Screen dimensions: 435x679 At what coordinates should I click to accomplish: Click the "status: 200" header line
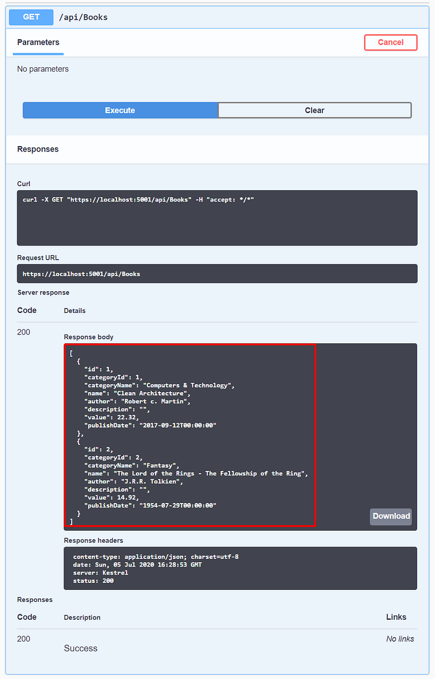[x=93, y=581]
